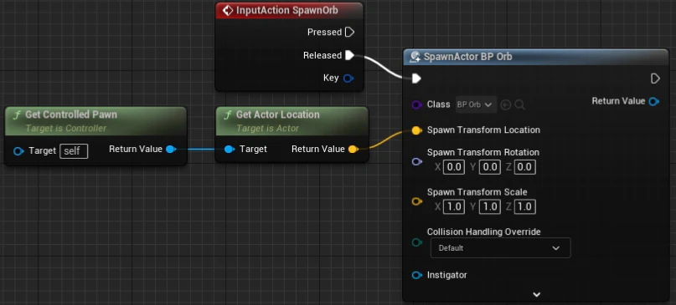Click the Instigator input pin

416,275
